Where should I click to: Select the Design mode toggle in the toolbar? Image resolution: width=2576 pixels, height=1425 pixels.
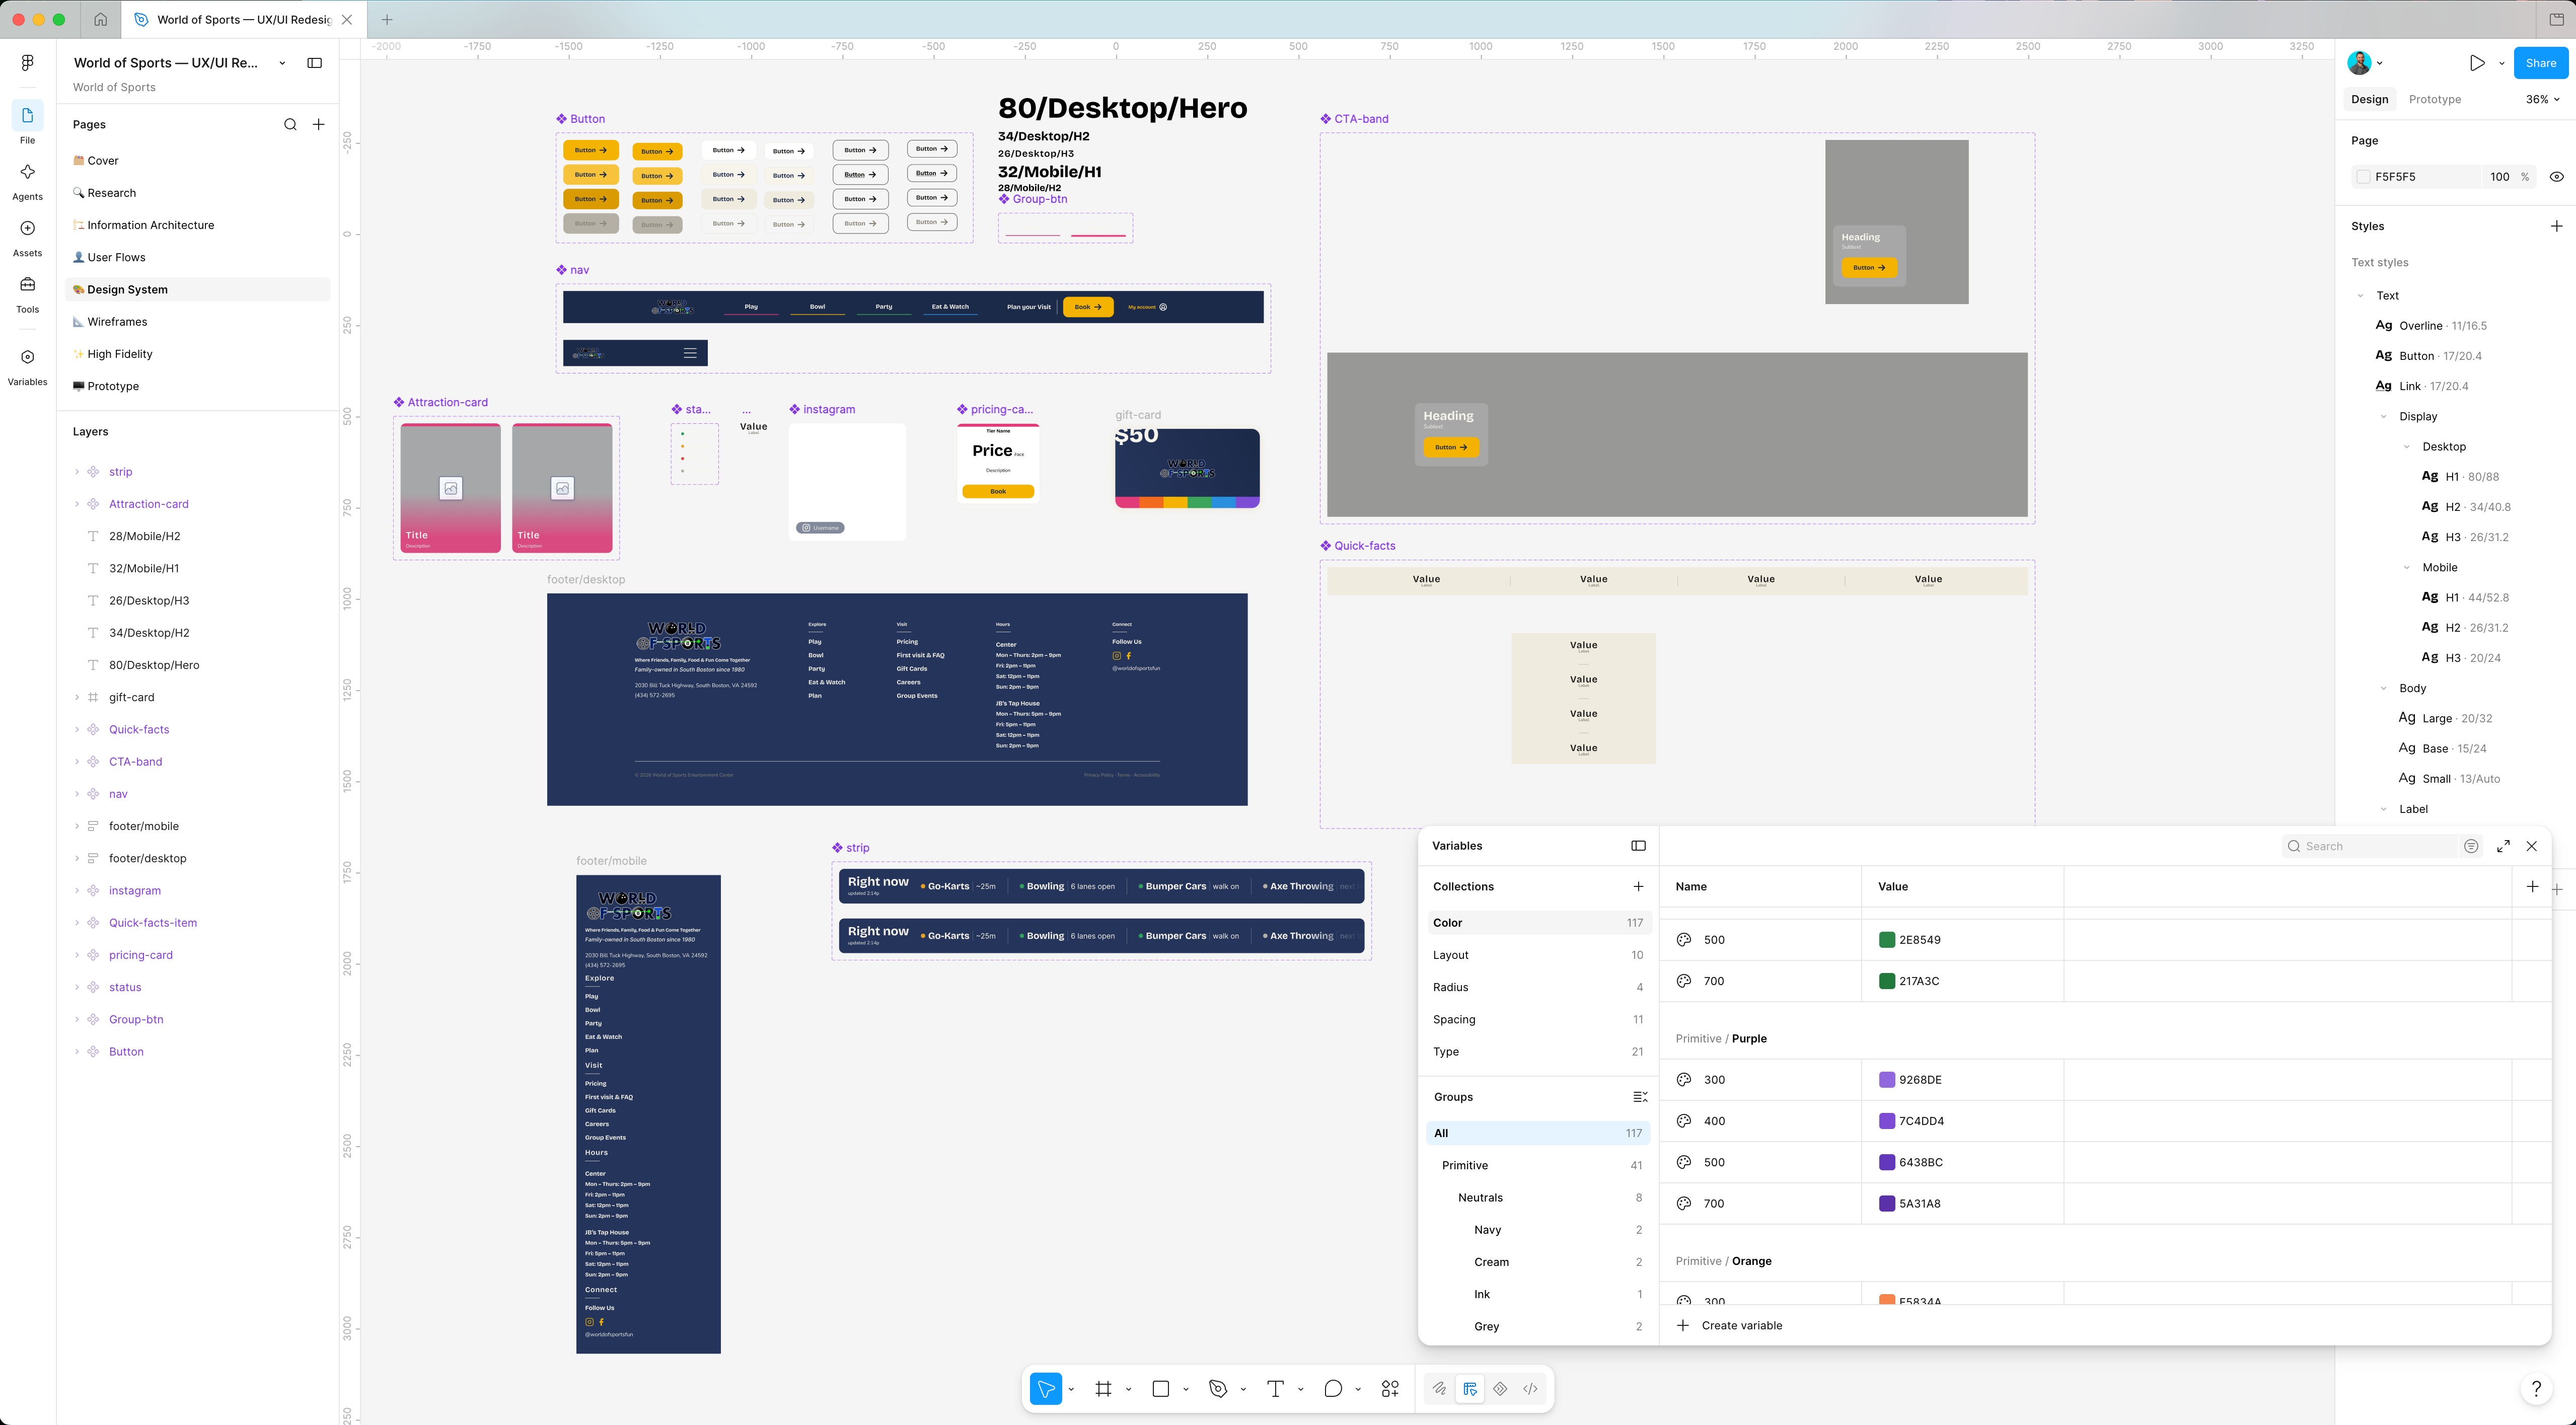(1469, 1388)
